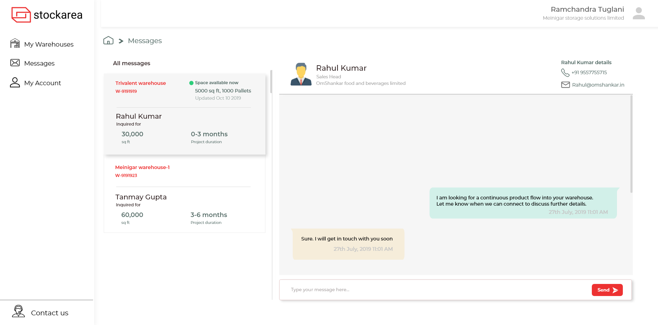
Task: Open the Trivalent warehouse link
Action: pyautogui.click(x=141, y=83)
